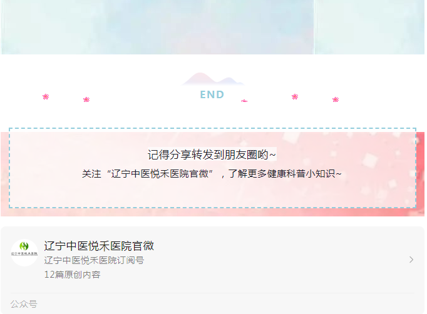Click the rightmost pink flower decoration

[336, 99]
